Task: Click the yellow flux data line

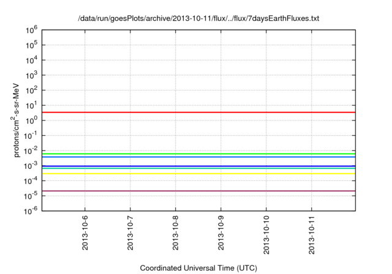Action: coord(198,174)
